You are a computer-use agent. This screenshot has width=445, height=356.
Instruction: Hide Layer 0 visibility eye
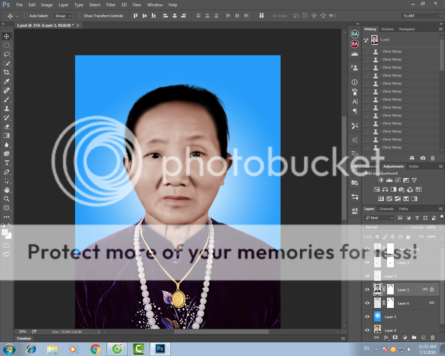click(367, 330)
